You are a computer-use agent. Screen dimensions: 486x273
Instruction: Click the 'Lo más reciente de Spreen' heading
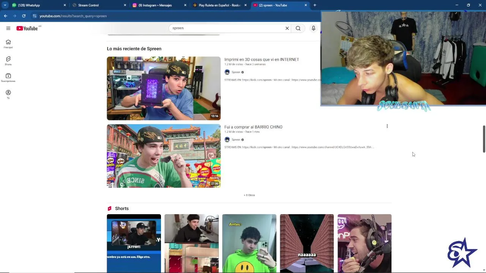134,49
